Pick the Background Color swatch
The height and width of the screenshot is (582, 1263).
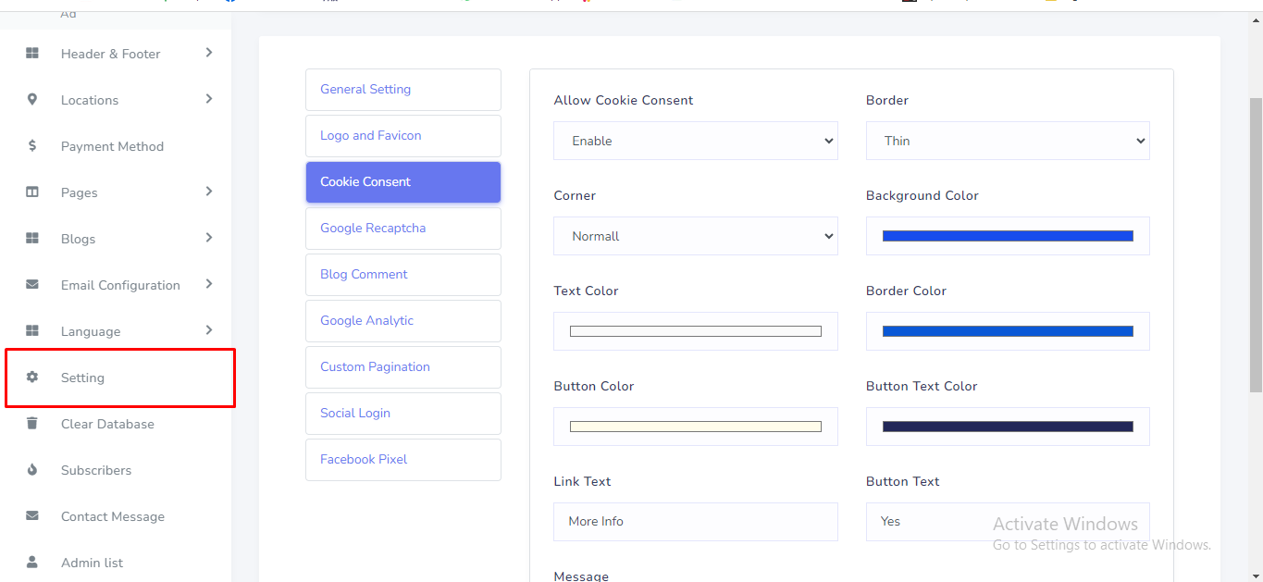point(1008,236)
